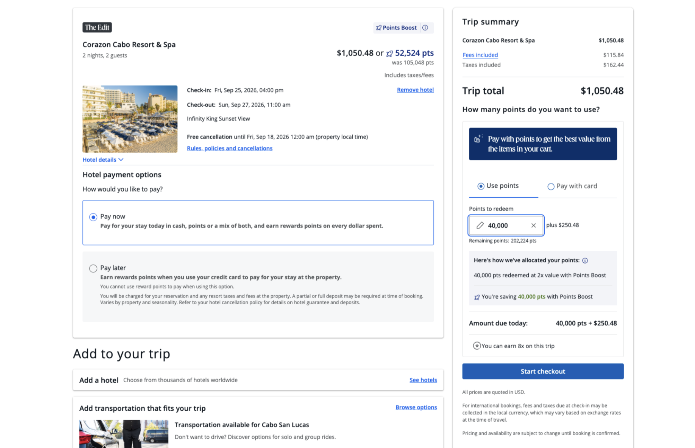The width and height of the screenshot is (695, 448).
Task: Click the Corazon Cabo resort photo
Action: pos(130,119)
